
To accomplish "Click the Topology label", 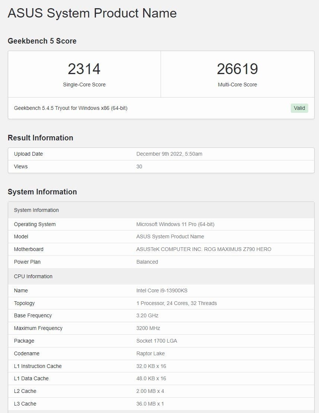I will click(24, 303).
